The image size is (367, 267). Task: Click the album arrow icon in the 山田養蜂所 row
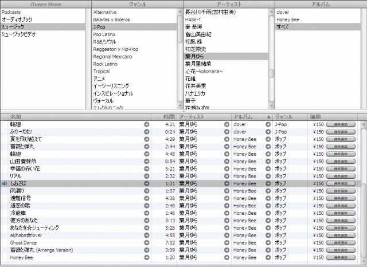(x=268, y=162)
